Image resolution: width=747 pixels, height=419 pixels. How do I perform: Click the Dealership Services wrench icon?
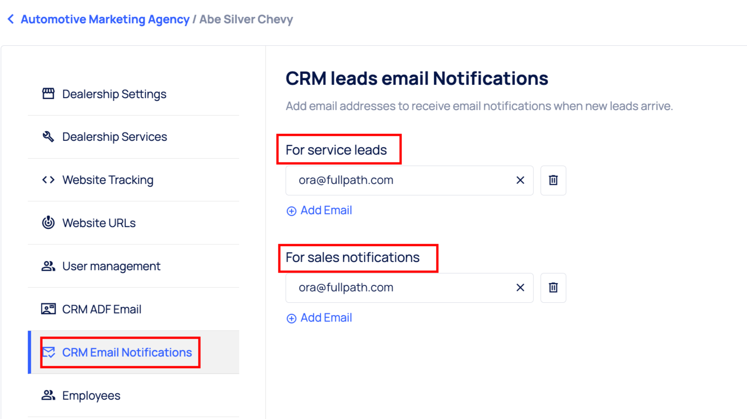(49, 136)
